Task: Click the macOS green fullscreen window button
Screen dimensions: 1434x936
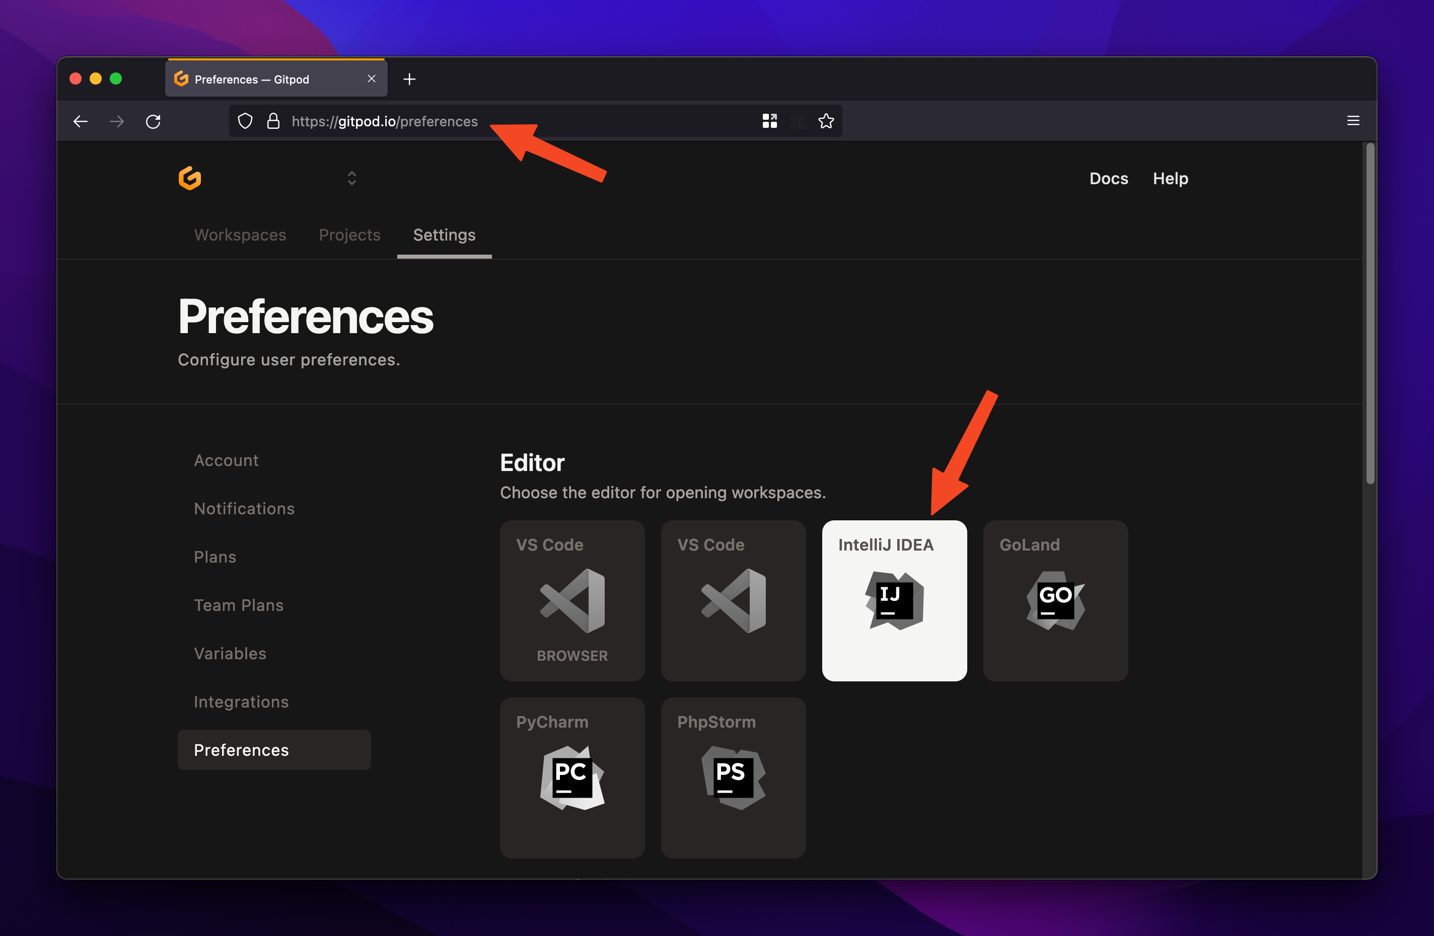Action: click(116, 79)
